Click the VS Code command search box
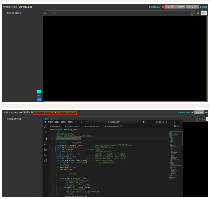Viewport: 210px width, 199px height. pos(114,122)
